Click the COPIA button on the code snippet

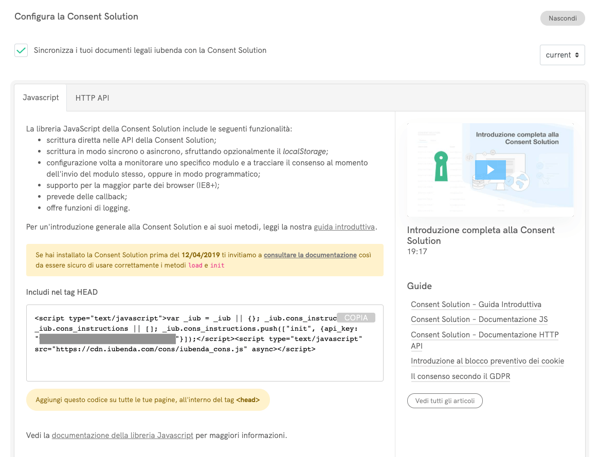(356, 317)
